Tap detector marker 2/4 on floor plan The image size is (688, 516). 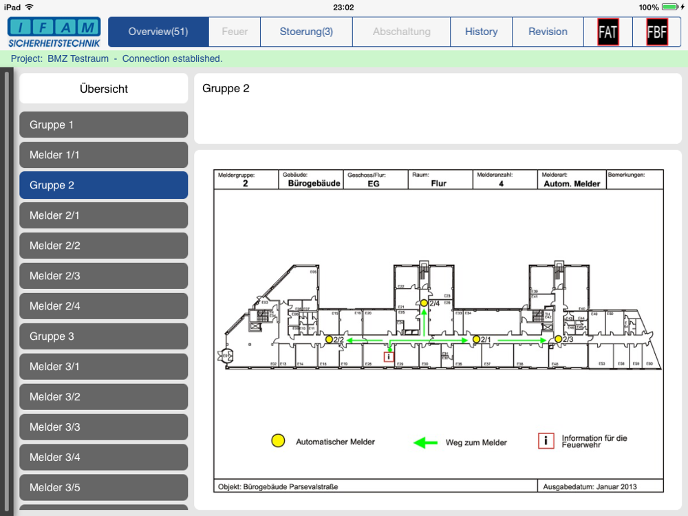[x=424, y=303]
